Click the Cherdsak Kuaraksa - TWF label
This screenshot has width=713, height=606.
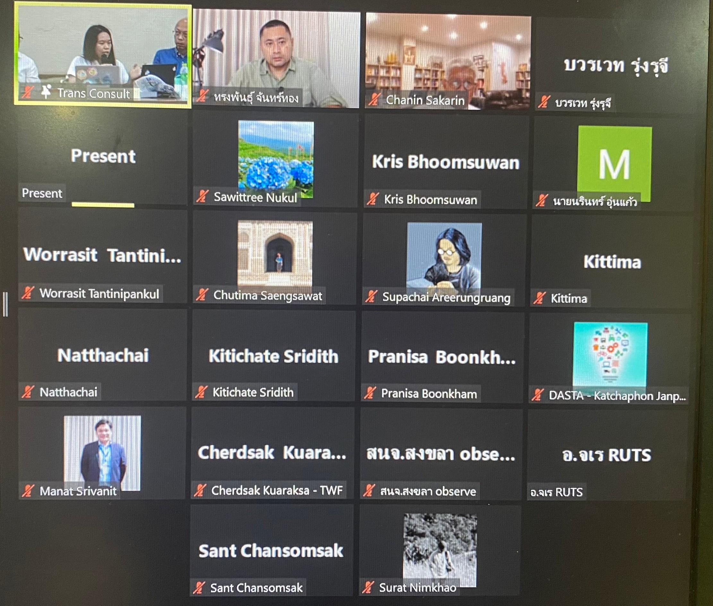point(277,490)
